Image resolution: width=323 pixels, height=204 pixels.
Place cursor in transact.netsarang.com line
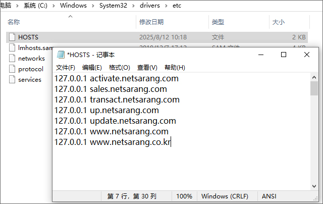point(117,100)
